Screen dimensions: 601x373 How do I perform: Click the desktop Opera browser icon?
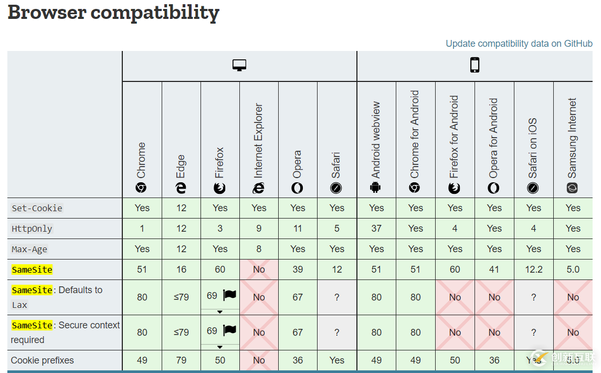(x=298, y=188)
